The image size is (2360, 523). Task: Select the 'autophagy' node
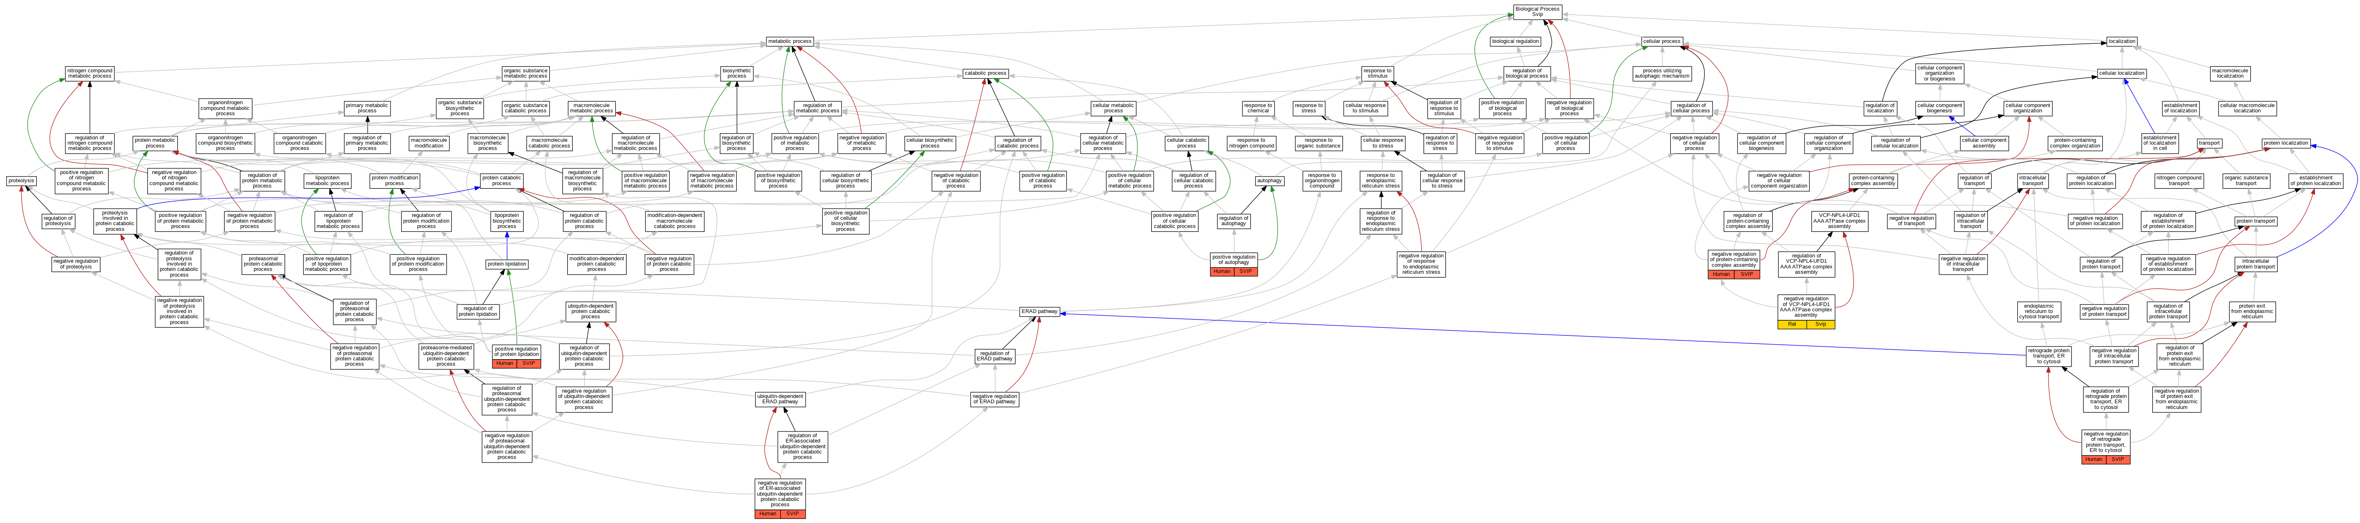click(x=1269, y=181)
